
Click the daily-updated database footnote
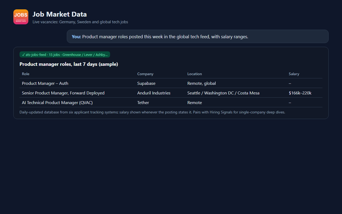click(x=152, y=112)
